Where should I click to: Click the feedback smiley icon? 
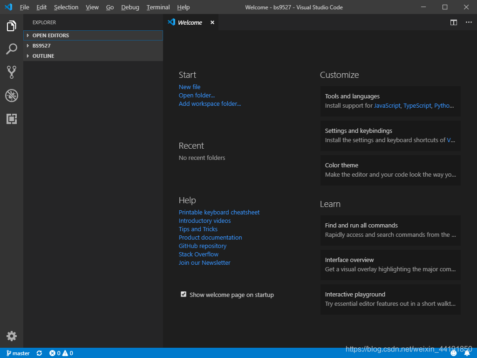pyautogui.click(x=454, y=353)
